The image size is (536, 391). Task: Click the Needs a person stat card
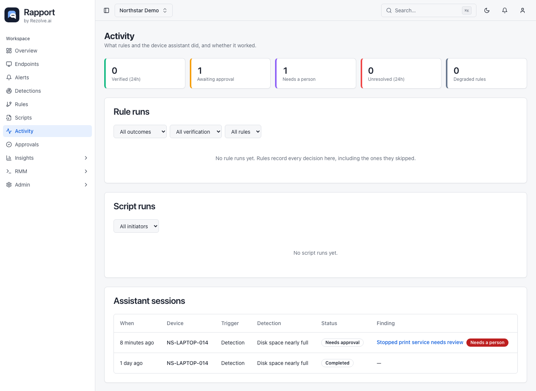[x=316, y=73]
